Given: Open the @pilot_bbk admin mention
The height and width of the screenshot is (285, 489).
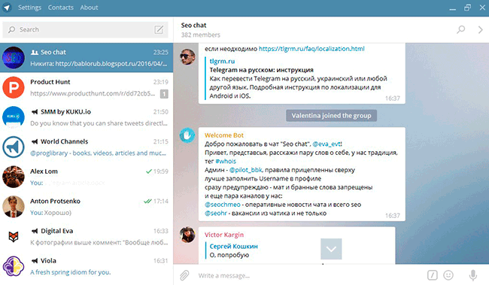Looking at the screenshot, I should 245,170.
